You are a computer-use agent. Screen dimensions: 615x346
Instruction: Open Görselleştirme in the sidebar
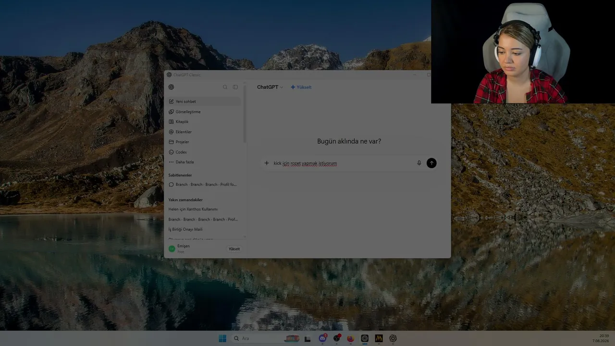[205, 111]
